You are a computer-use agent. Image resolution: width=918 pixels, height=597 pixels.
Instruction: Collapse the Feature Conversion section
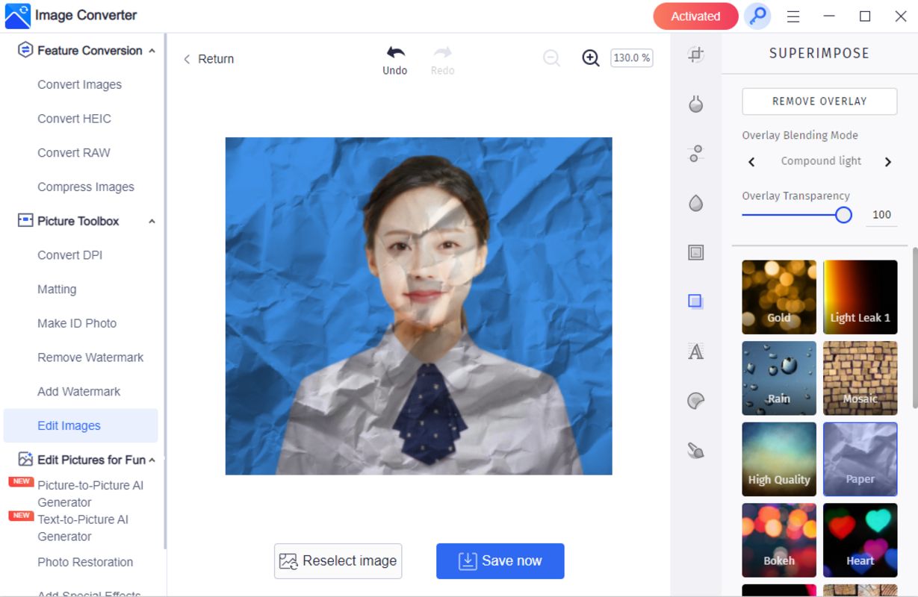click(x=152, y=51)
